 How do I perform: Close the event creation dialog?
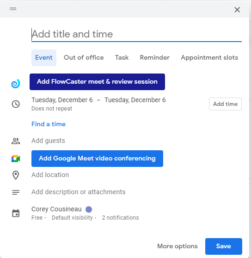click(237, 10)
